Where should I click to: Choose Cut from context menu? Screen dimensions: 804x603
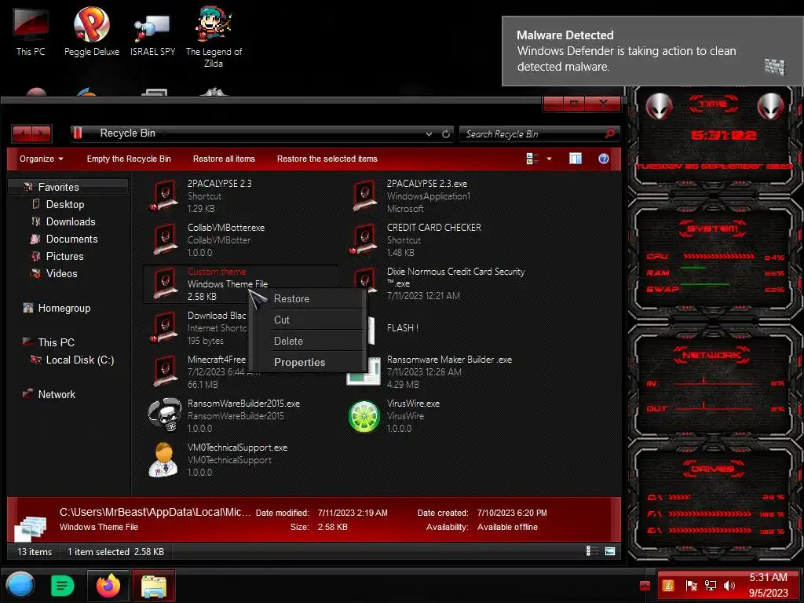pyautogui.click(x=282, y=320)
